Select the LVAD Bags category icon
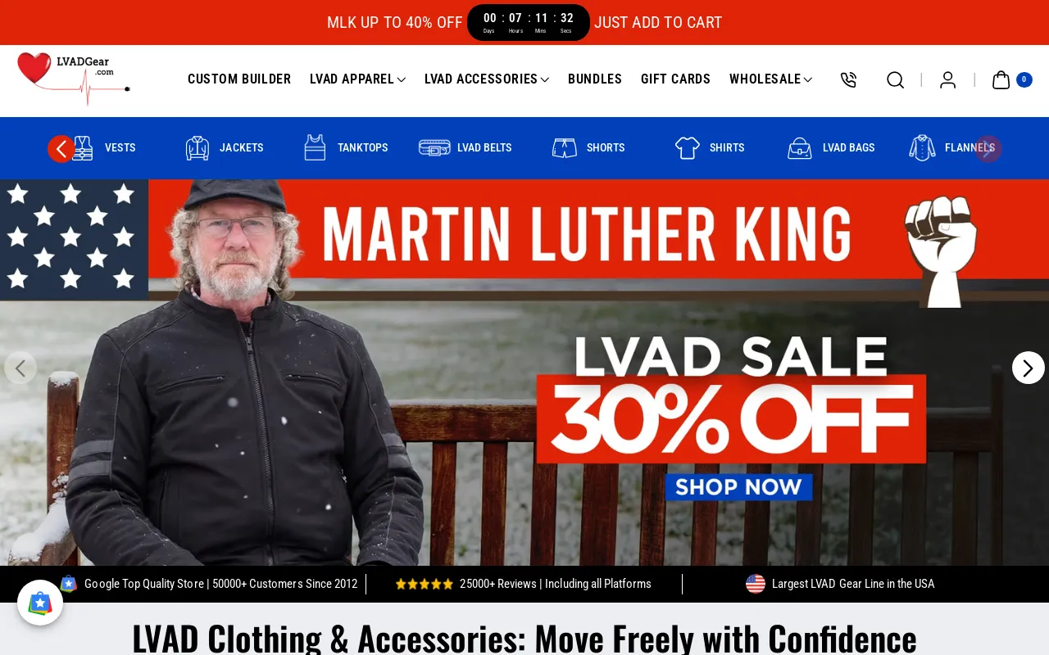Viewport: 1049px width, 655px height. pos(800,148)
